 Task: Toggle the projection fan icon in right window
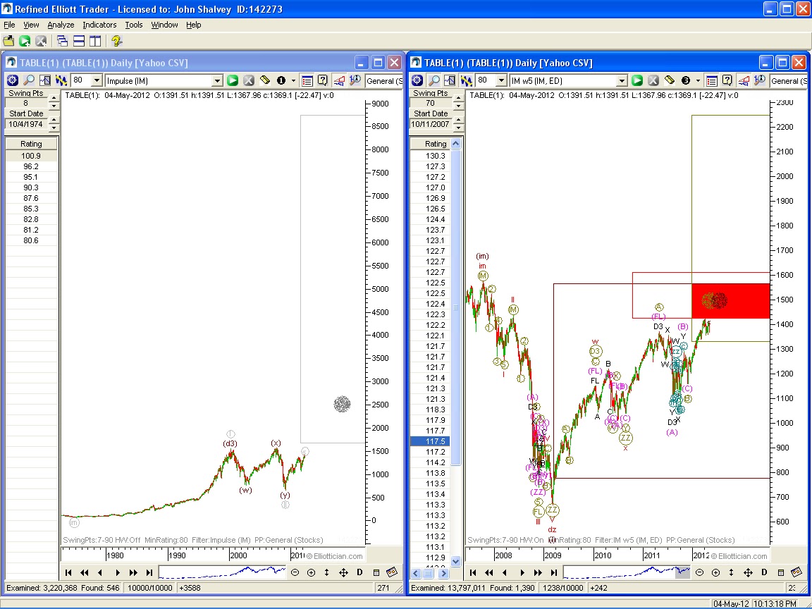(x=744, y=80)
